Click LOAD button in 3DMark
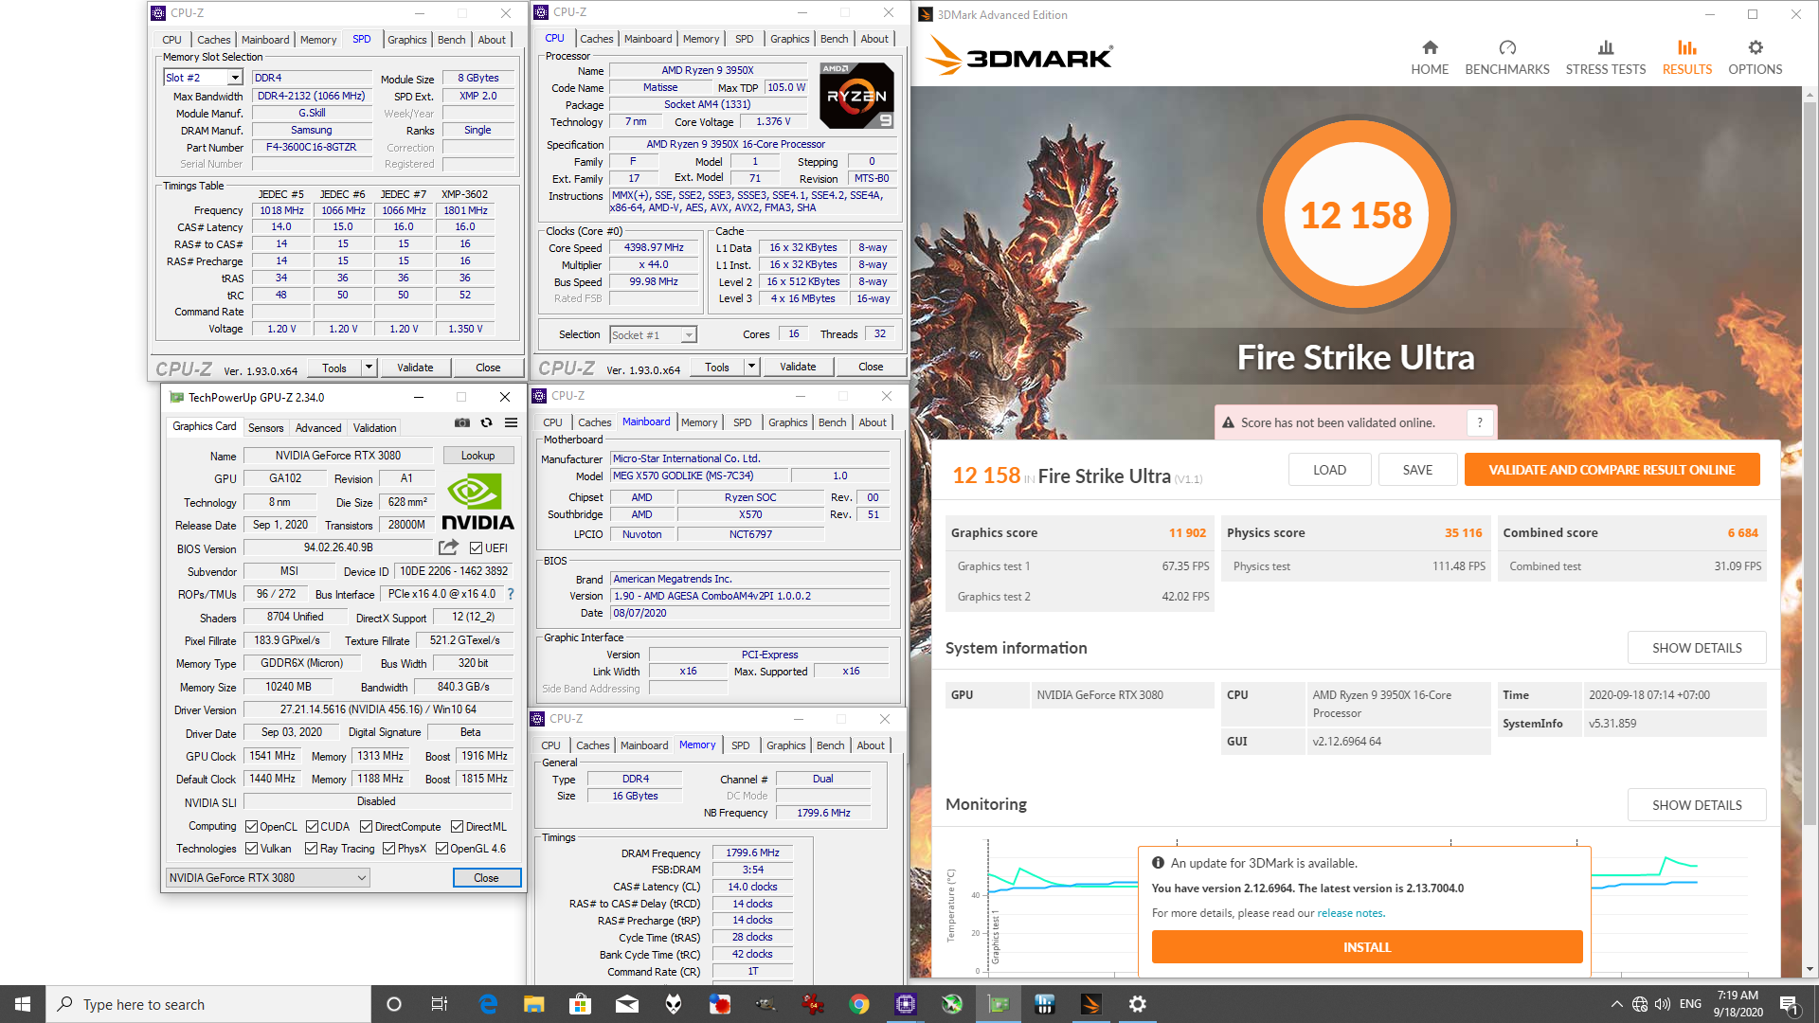The image size is (1819, 1023). (x=1329, y=470)
